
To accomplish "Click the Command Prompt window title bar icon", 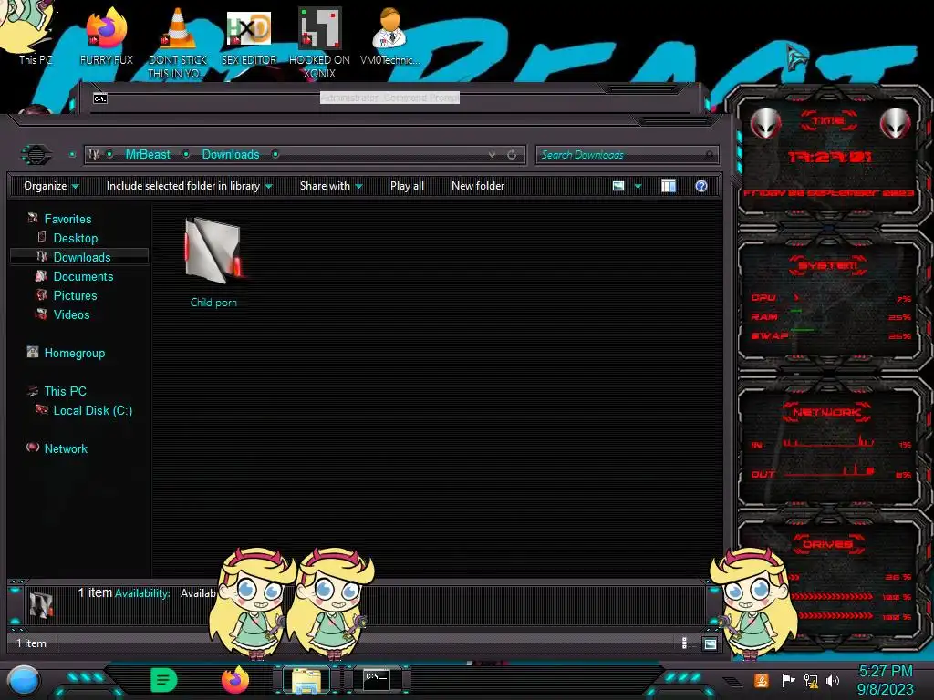I will pyautogui.click(x=100, y=98).
